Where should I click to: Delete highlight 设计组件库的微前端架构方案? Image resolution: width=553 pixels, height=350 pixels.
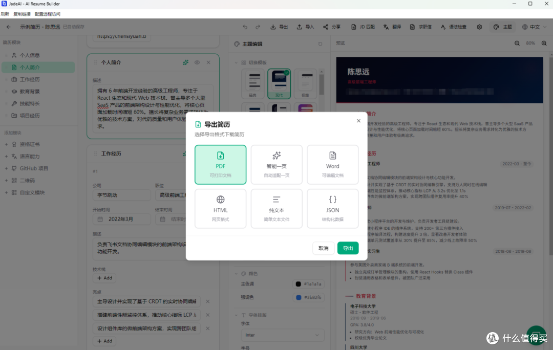(208, 328)
